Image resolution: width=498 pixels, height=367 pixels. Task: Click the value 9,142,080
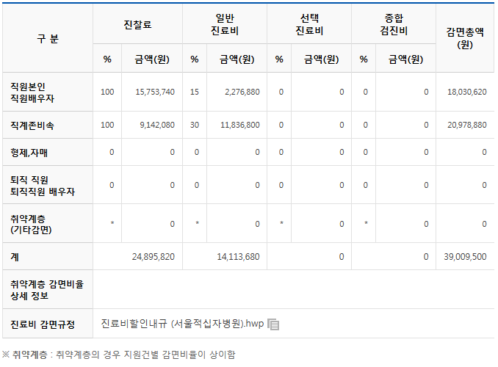pos(157,125)
